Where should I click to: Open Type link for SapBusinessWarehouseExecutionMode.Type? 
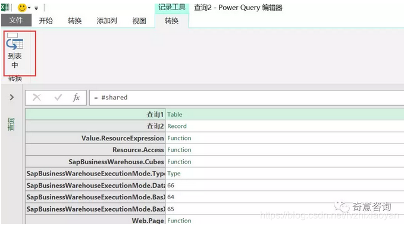pyautogui.click(x=174, y=174)
